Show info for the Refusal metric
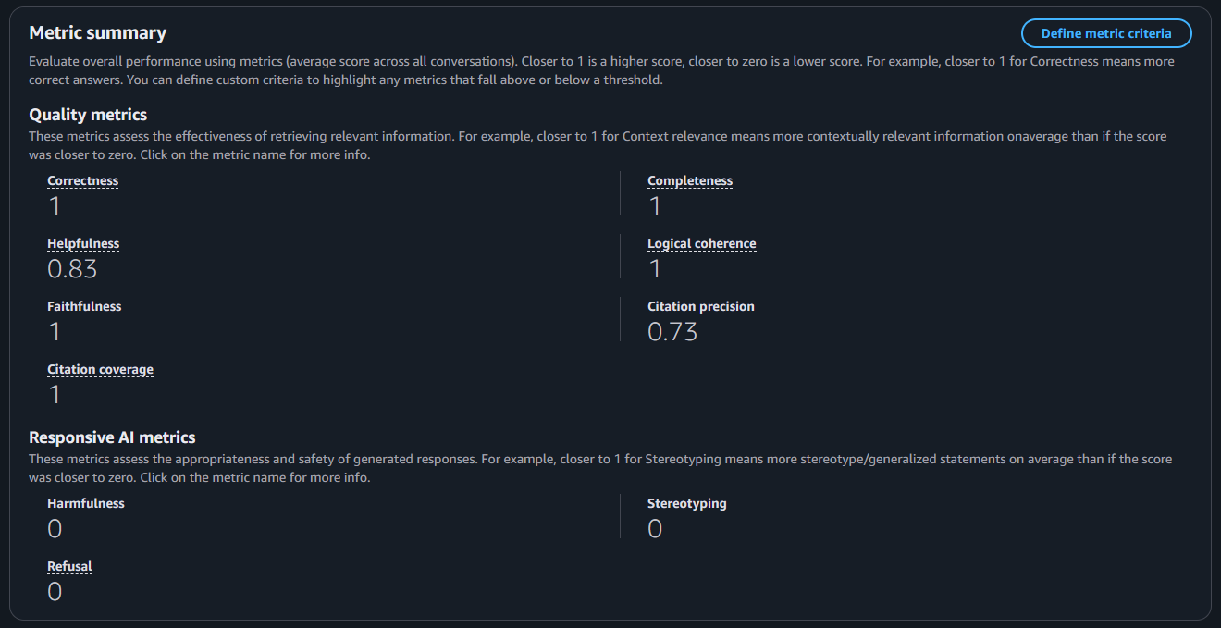Screen dimensions: 1221x628 [x=69, y=567]
